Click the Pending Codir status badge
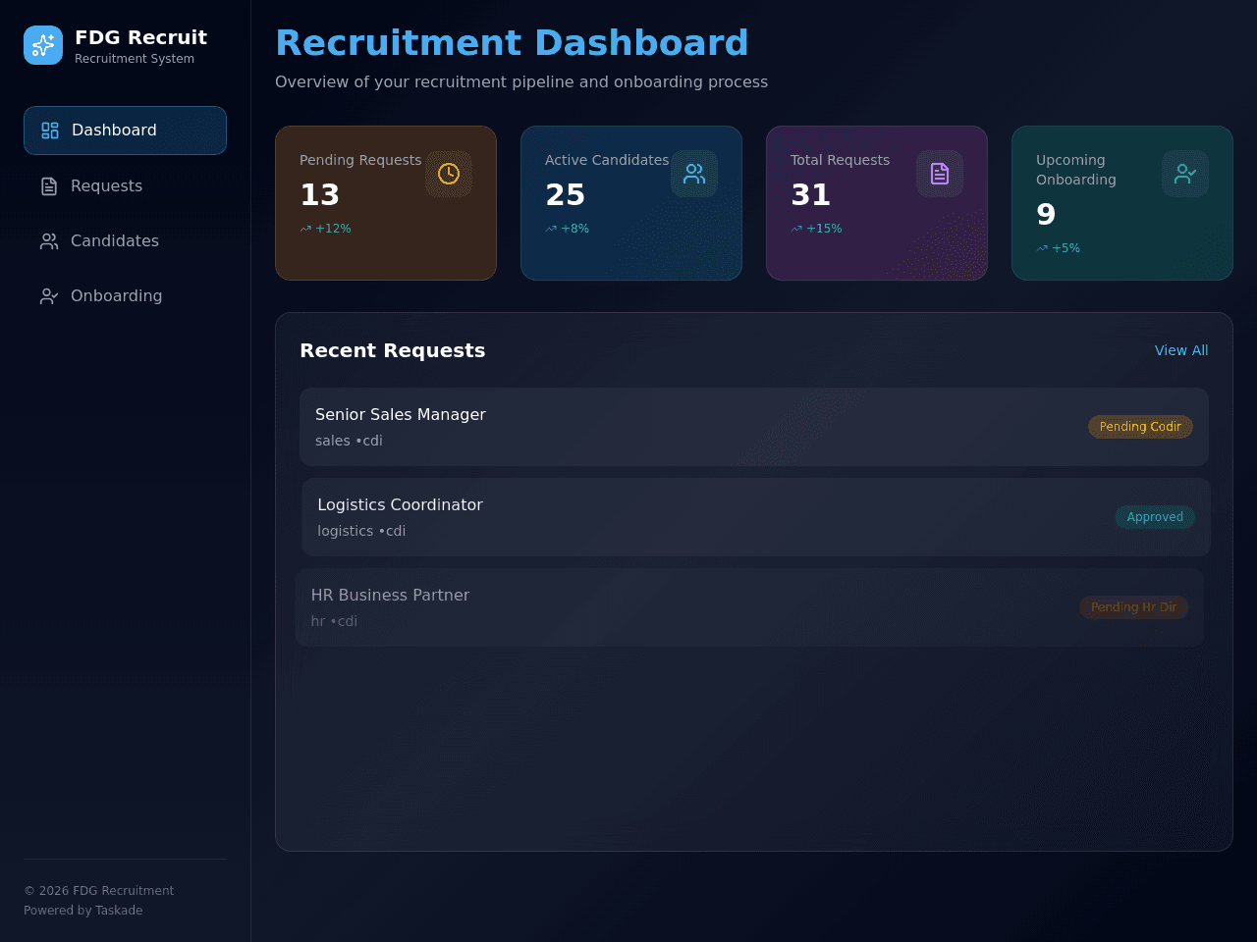Viewport: 1257px width, 942px height. coord(1140,427)
